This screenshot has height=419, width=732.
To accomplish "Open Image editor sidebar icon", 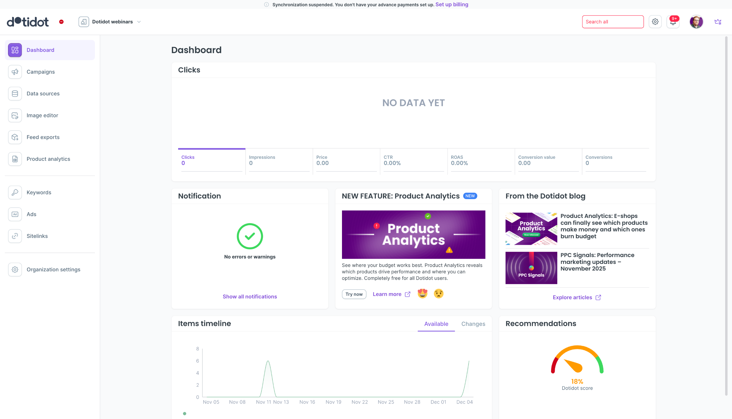I will click(x=15, y=115).
